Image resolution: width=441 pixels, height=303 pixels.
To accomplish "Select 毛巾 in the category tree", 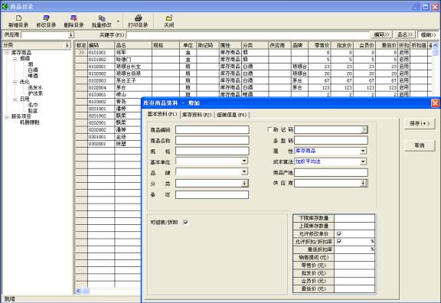I will 33,105.
